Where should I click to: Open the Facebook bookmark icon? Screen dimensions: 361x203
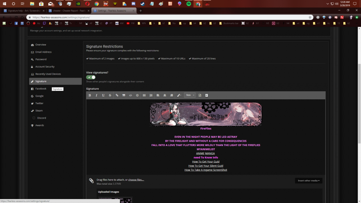pyautogui.click(x=16, y=23)
